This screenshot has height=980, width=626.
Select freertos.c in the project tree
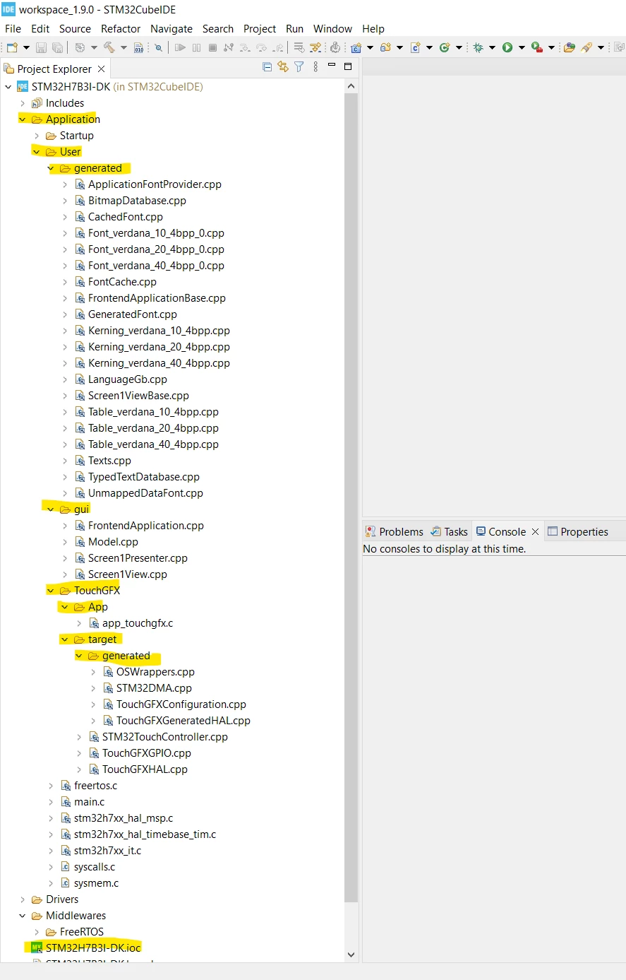(95, 786)
